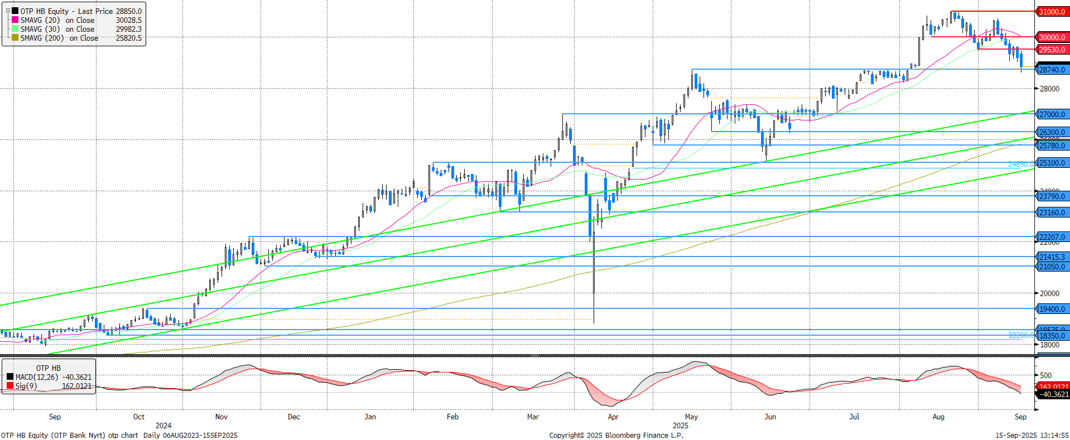The width and height of the screenshot is (1070, 440).
Task: Click the Mar month axis label
Action: coord(533,417)
